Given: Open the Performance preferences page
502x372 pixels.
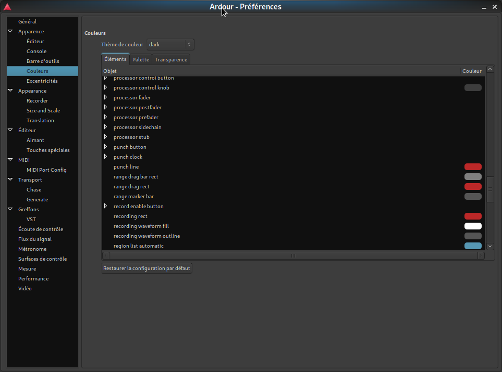Looking at the screenshot, I should (33, 279).
